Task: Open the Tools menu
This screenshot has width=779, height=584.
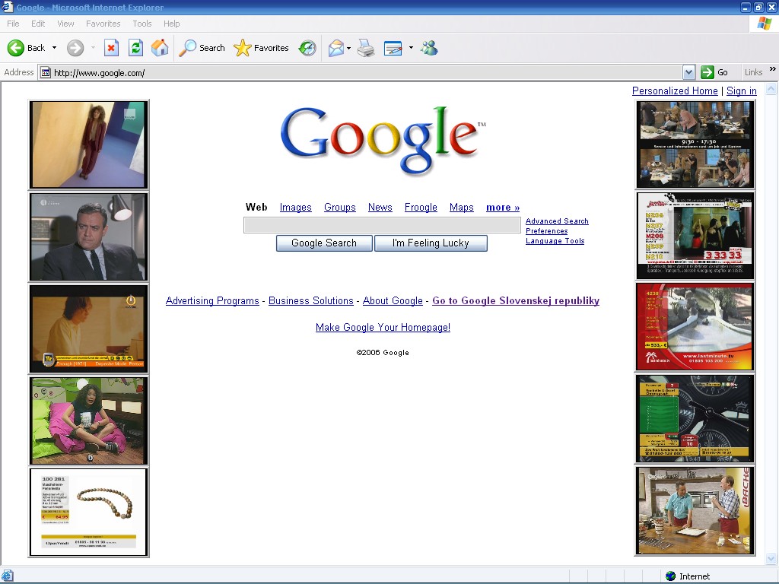Action: pos(142,24)
